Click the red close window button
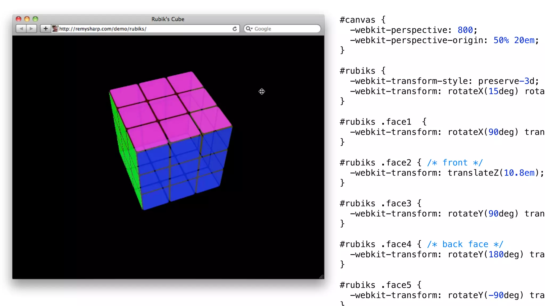This screenshot has height=306, width=545. click(18, 19)
